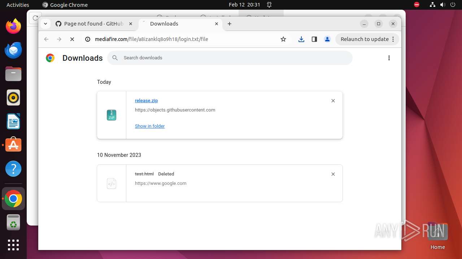Remove test.html from the downloads list

point(333,174)
